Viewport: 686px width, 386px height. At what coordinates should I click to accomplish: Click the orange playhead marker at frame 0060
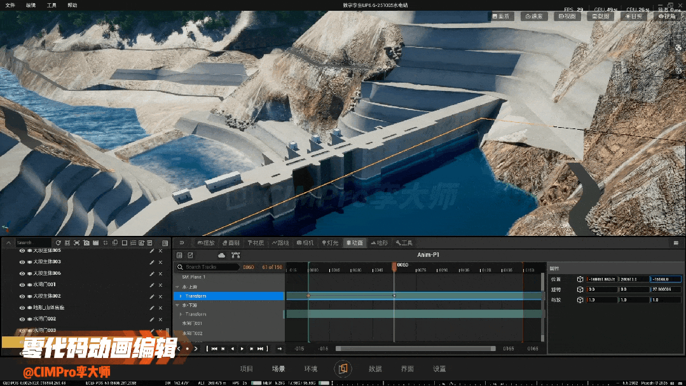pyautogui.click(x=394, y=266)
